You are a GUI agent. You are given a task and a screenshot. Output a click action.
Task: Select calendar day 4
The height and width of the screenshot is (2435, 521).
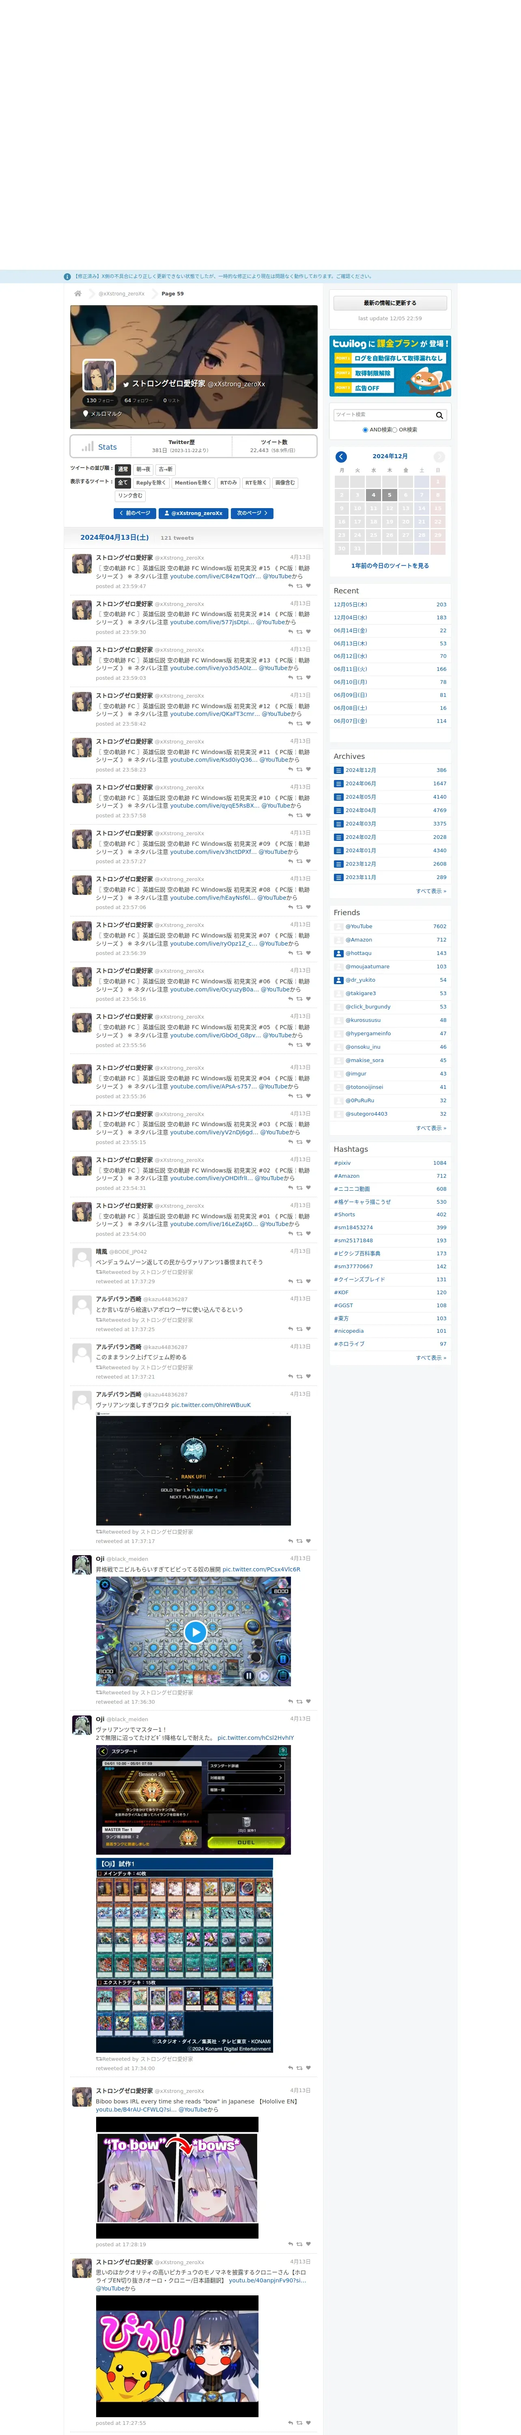[373, 494]
